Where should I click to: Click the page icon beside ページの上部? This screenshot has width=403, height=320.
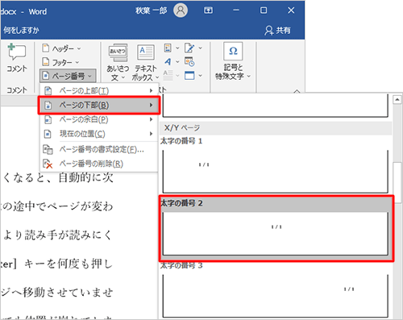point(48,91)
